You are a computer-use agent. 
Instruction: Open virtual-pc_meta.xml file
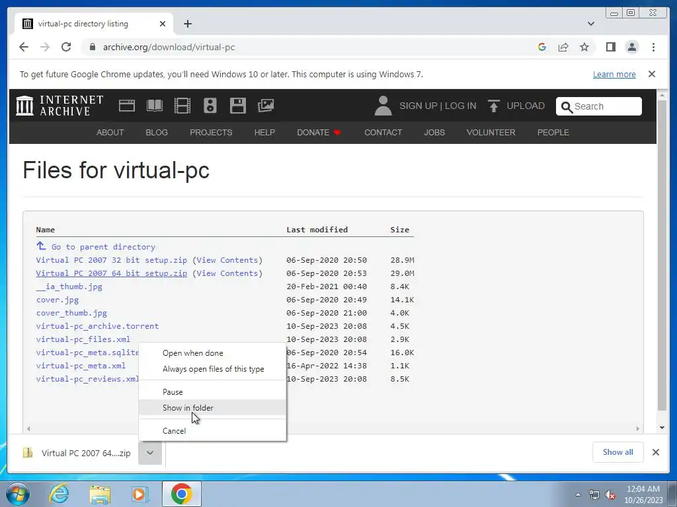[81, 366]
